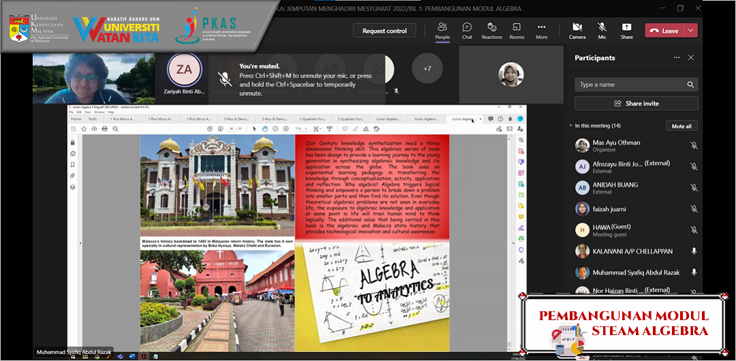Click the Share invite button
Screen dimensions: 736x361
(x=636, y=104)
